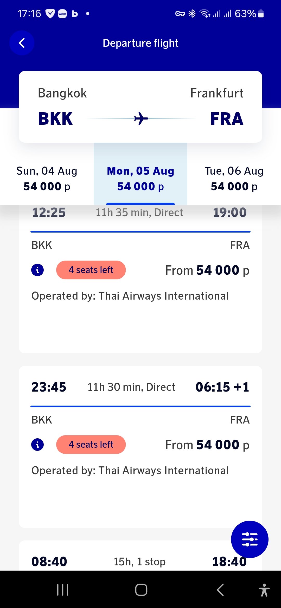Tap the 4 seats left badge on 12:25 flight
This screenshot has width=281, height=608.
[91, 270]
